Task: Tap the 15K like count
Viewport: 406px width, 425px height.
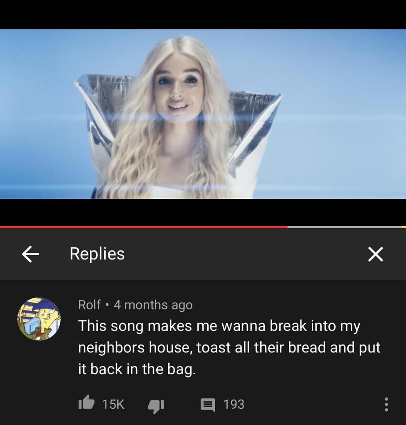Action: point(113,404)
